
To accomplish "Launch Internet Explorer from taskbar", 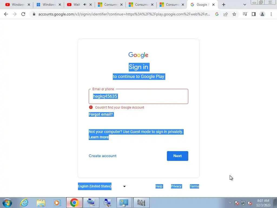I will pos(24,203).
